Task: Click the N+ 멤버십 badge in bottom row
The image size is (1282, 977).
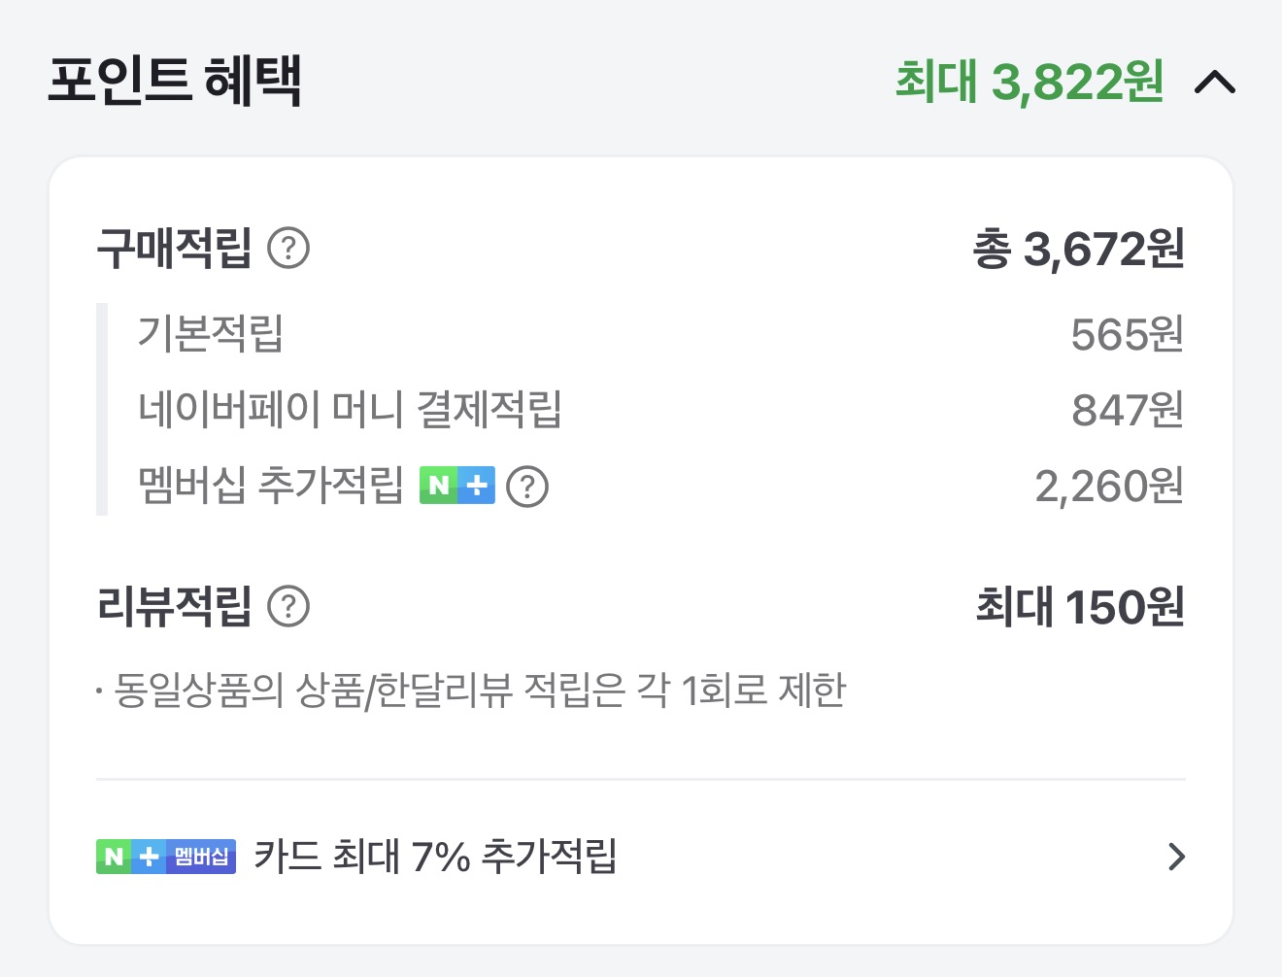Action: [x=166, y=857]
